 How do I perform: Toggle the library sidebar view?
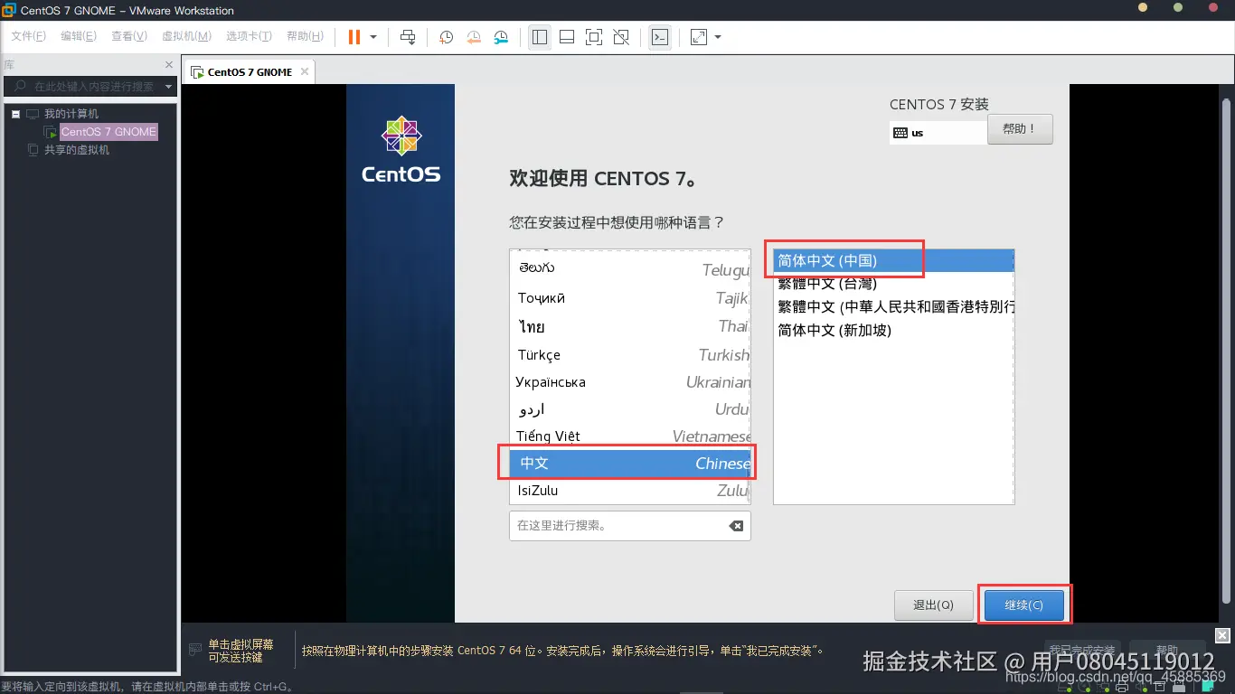pos(540,37)
